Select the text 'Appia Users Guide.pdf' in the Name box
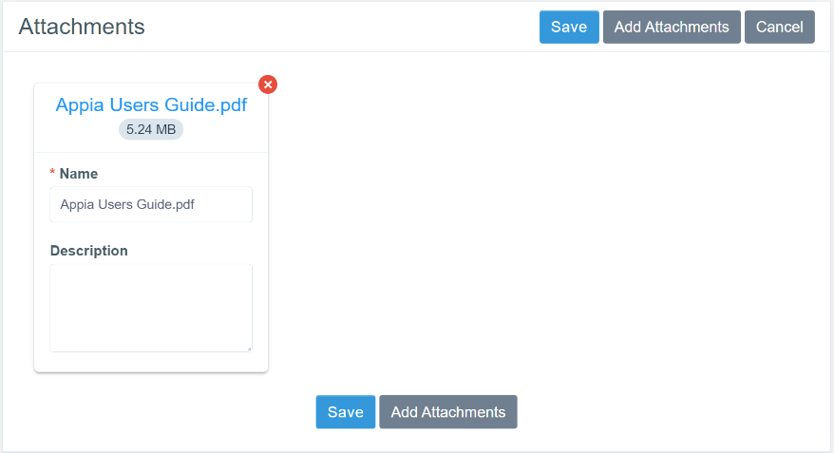The width and height of the screenshot is (834, 453). (127, 204)
